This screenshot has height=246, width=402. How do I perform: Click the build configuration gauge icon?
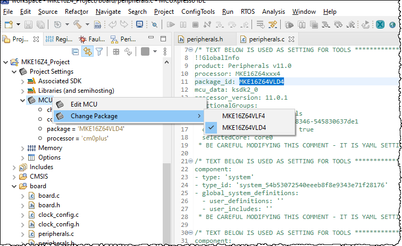tap(57, 25)
